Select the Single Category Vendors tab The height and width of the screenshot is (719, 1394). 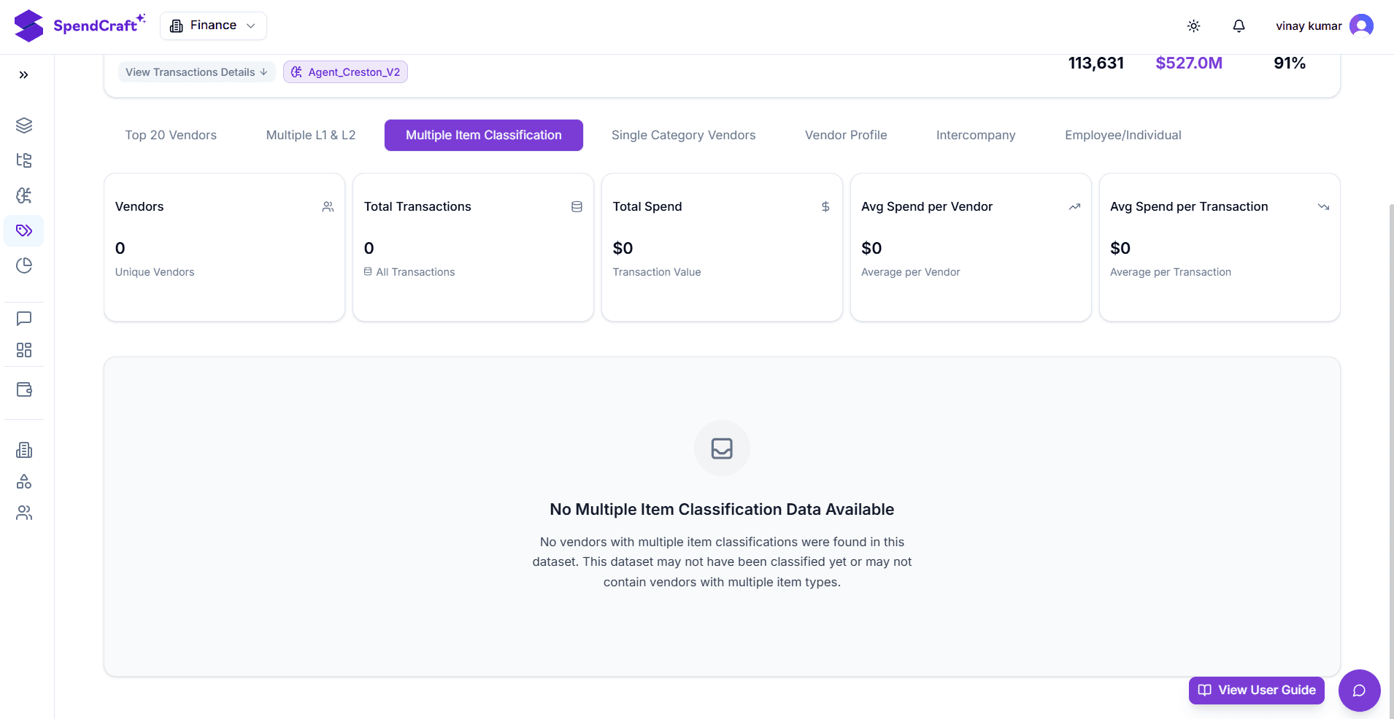(x=683, y=136)
